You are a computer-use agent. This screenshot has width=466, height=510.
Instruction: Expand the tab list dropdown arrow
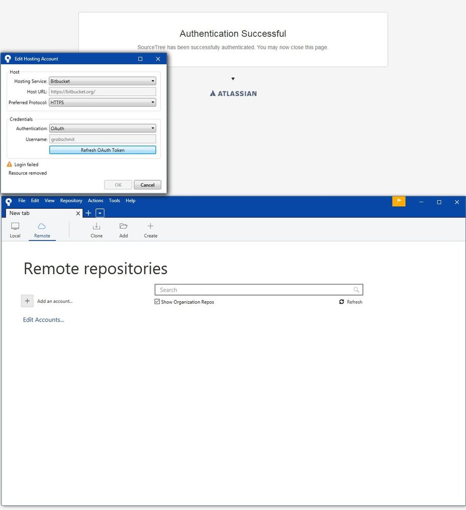[x=100, y=213]
